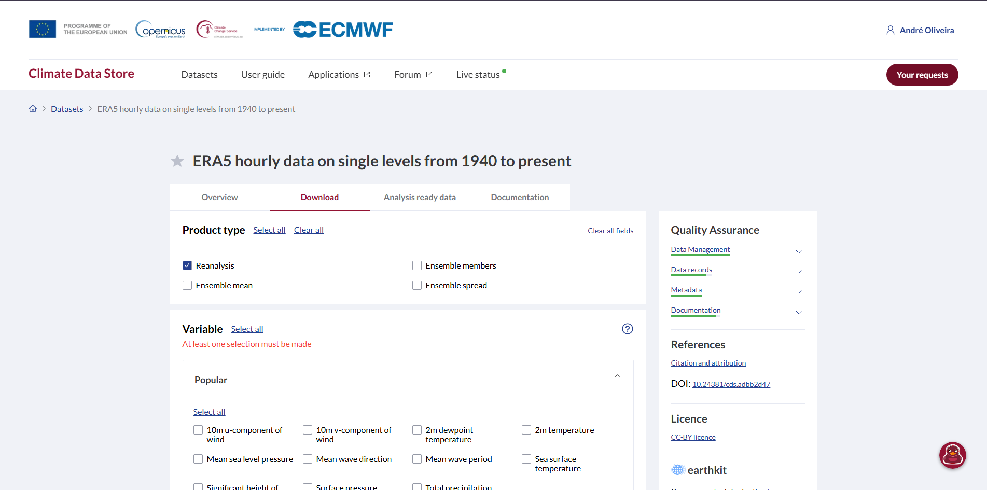The image size is (987, 490).
Task: Expand Data records chevron
Action: pyautogui.click(x=799, y=272)
